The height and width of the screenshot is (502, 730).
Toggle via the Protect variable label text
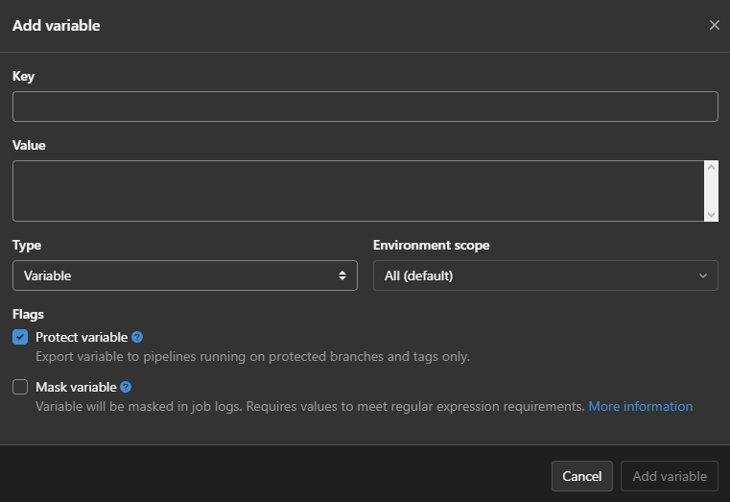82,337
